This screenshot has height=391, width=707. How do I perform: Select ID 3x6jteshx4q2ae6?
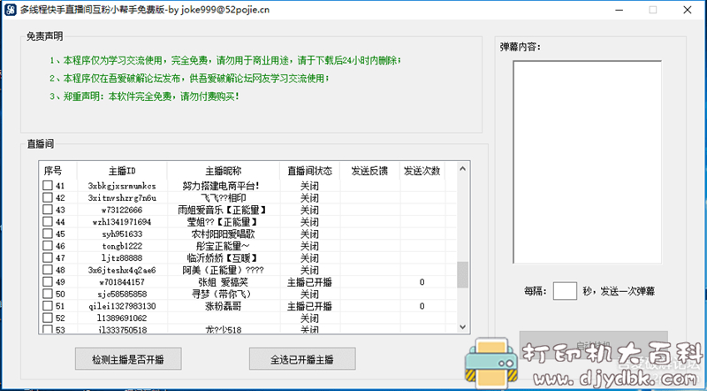(x=122, y=270)
